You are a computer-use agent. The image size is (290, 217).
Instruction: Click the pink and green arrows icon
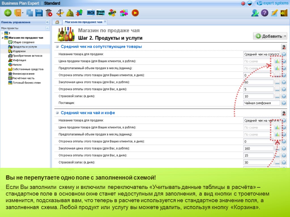click(x=124, y=13)
